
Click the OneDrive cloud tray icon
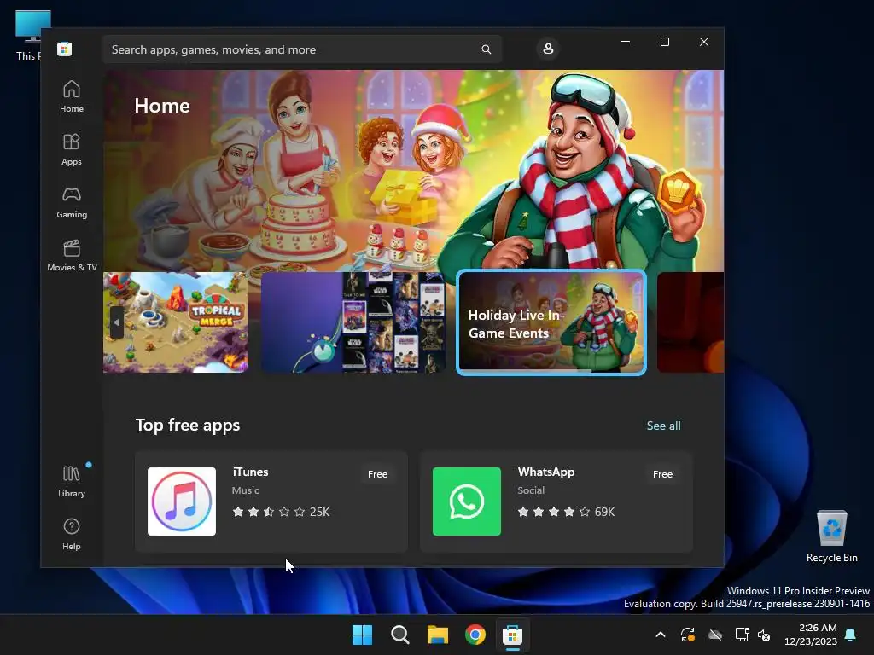click(715, 635)
